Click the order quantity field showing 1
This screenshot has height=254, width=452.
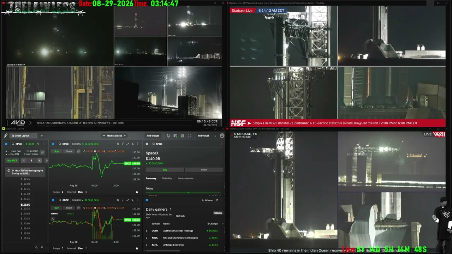coord(31,161)
